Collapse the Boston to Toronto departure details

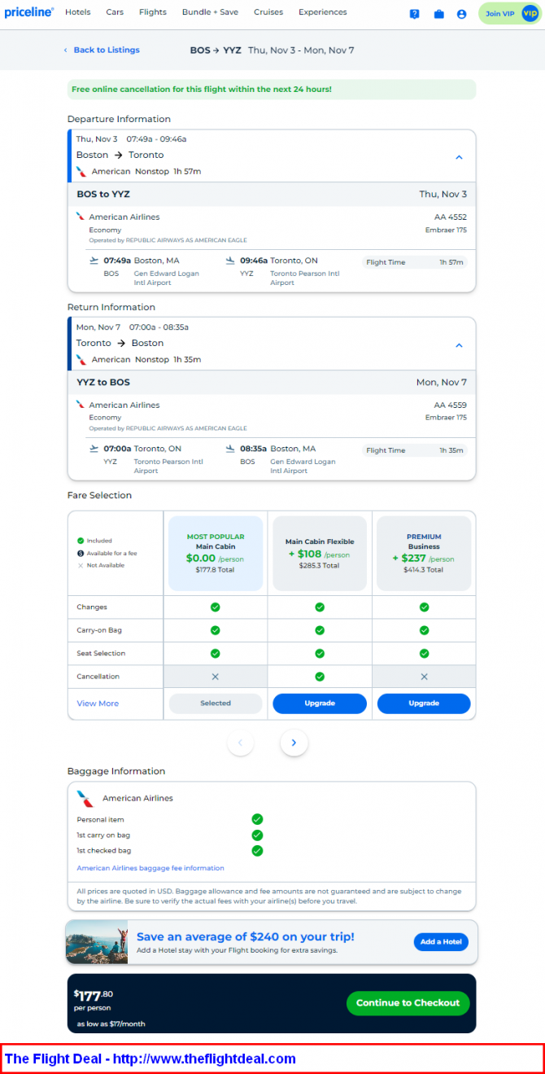[x=459, y=157]
